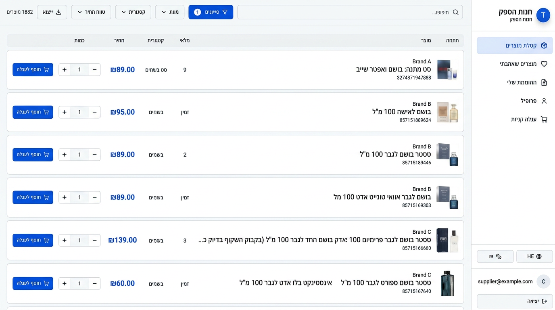Click the 1882 מוצרים count text
This screenshot has height=310, width=555.
coord(20,12)
